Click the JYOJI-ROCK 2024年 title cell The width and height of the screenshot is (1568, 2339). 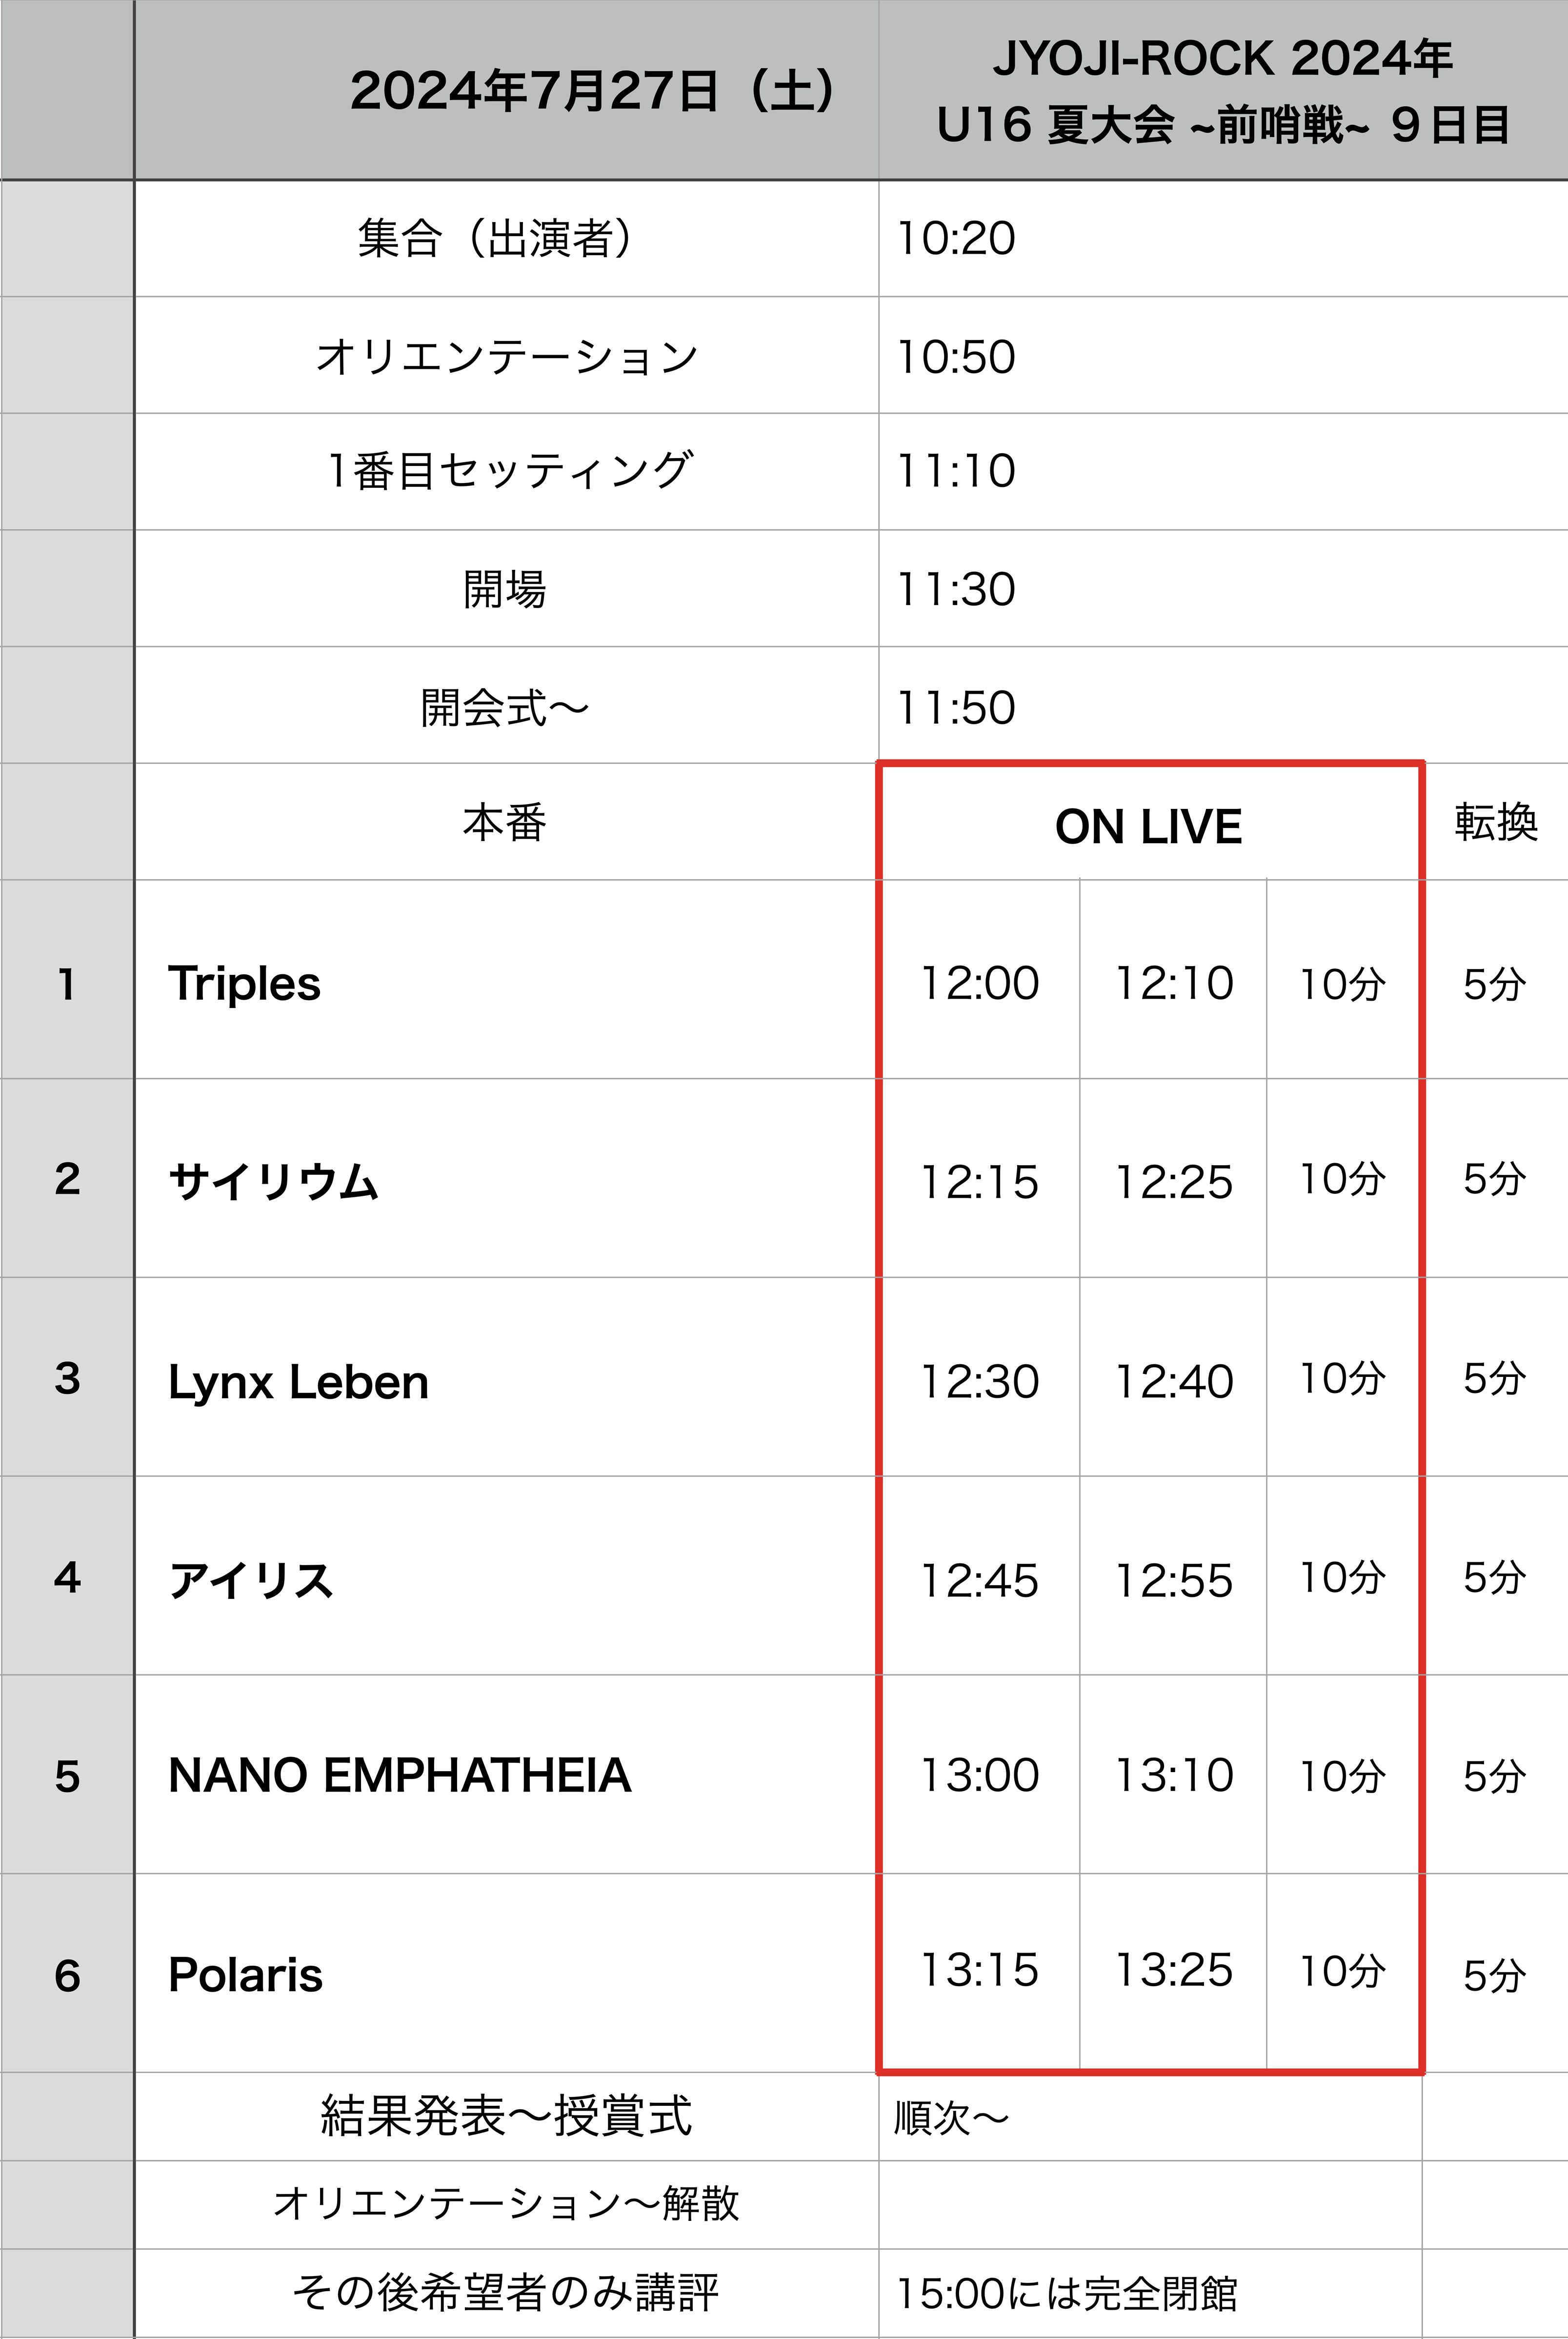(x=1223, y=90)
